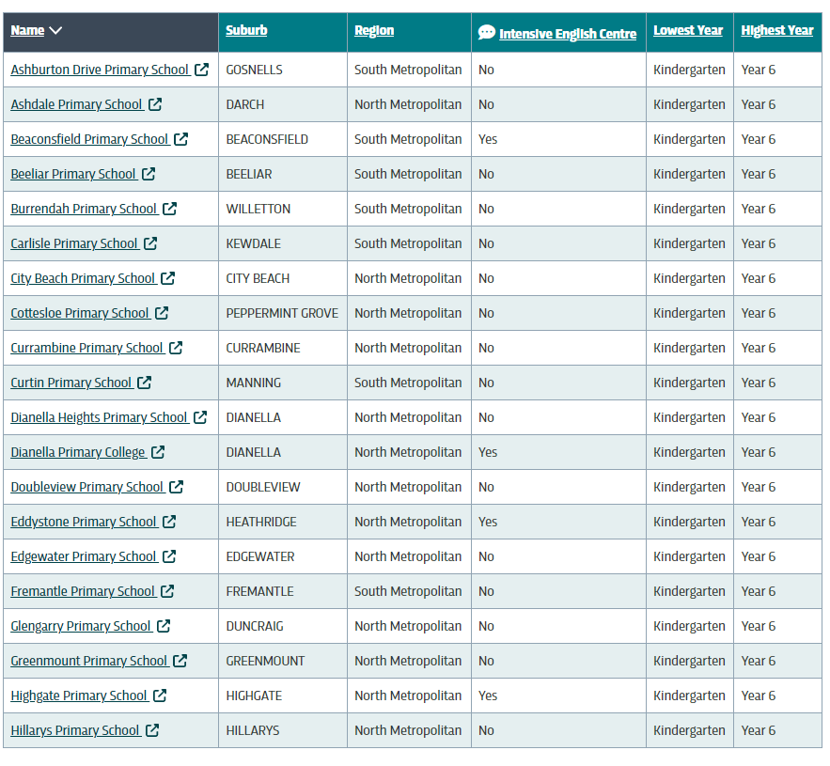
Task: Open Burrendah Primary School link
Action: tap(85, 209)
